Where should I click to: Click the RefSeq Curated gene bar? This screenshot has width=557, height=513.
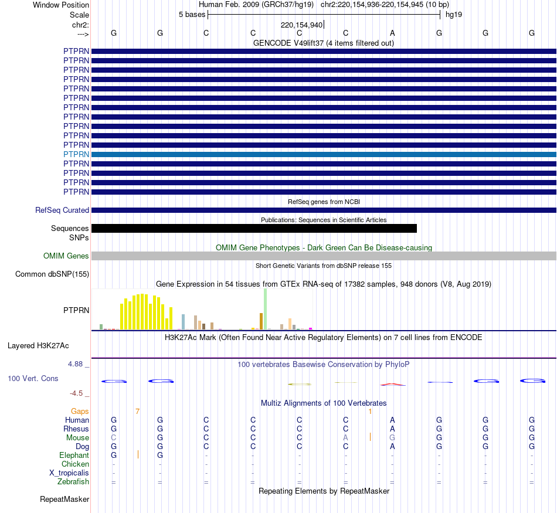324,210
